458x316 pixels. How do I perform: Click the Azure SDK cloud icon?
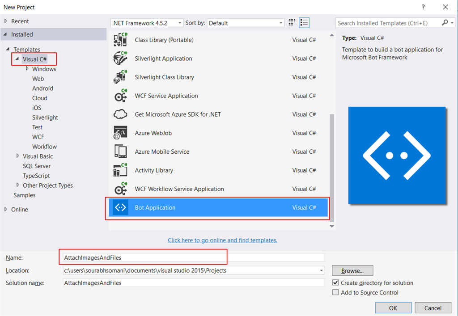click(x=120, y=114)
